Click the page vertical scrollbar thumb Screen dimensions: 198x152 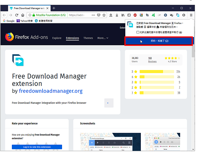(193, 52)
